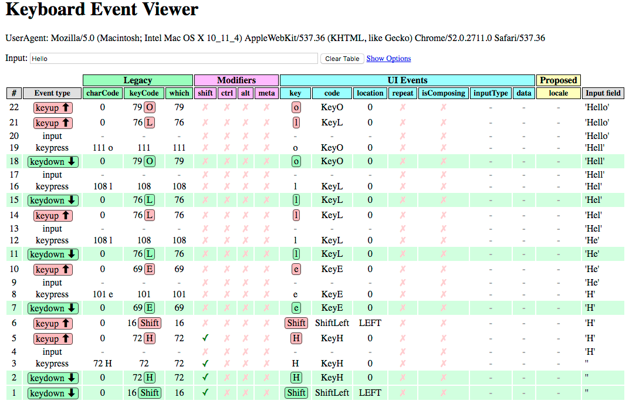Click the 'Event type' column header

53,93
